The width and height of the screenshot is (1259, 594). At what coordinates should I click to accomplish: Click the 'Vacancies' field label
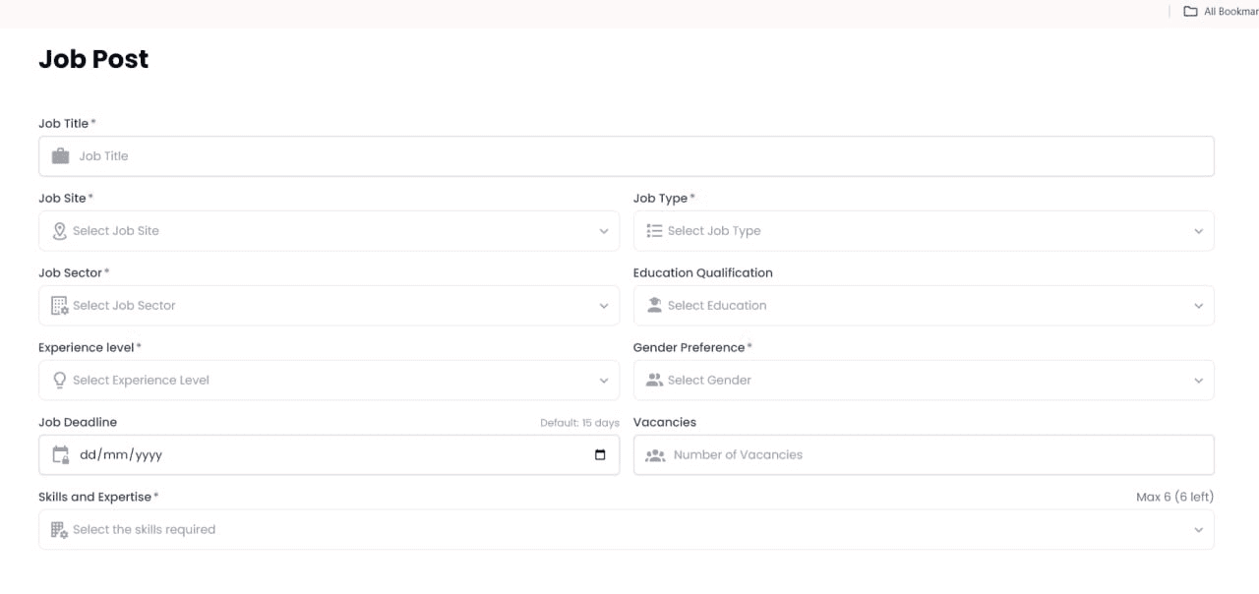coord(665,423)
